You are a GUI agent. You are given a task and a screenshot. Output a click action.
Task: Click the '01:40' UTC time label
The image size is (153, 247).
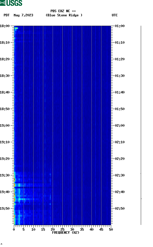120,92
